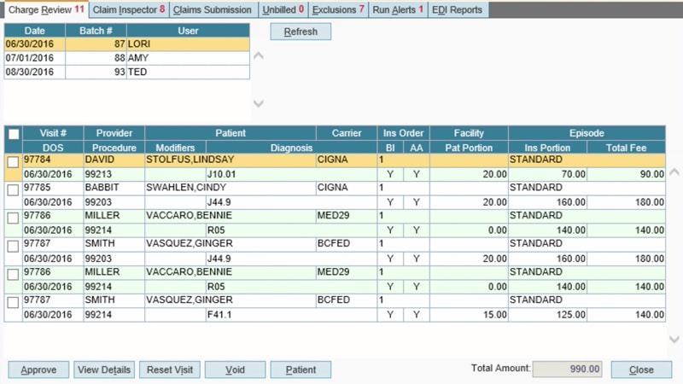
Task: Click procedure 99213 cell
Action: click(114, 174)
